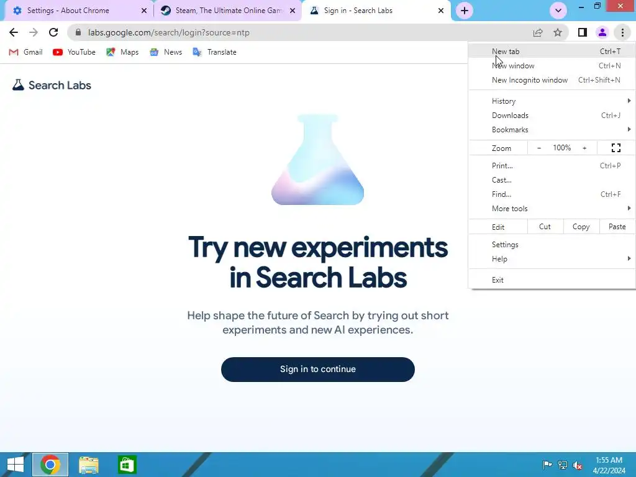Click the three-dot Chrome menu button
Viewport: 636px width, 477px height.
(x=622, y=32)
